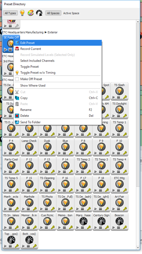Image resolution: width=142 pixels, height=254 pixels.
Task: Filter presets by lightbulb type icon
Action: (22, 13)
